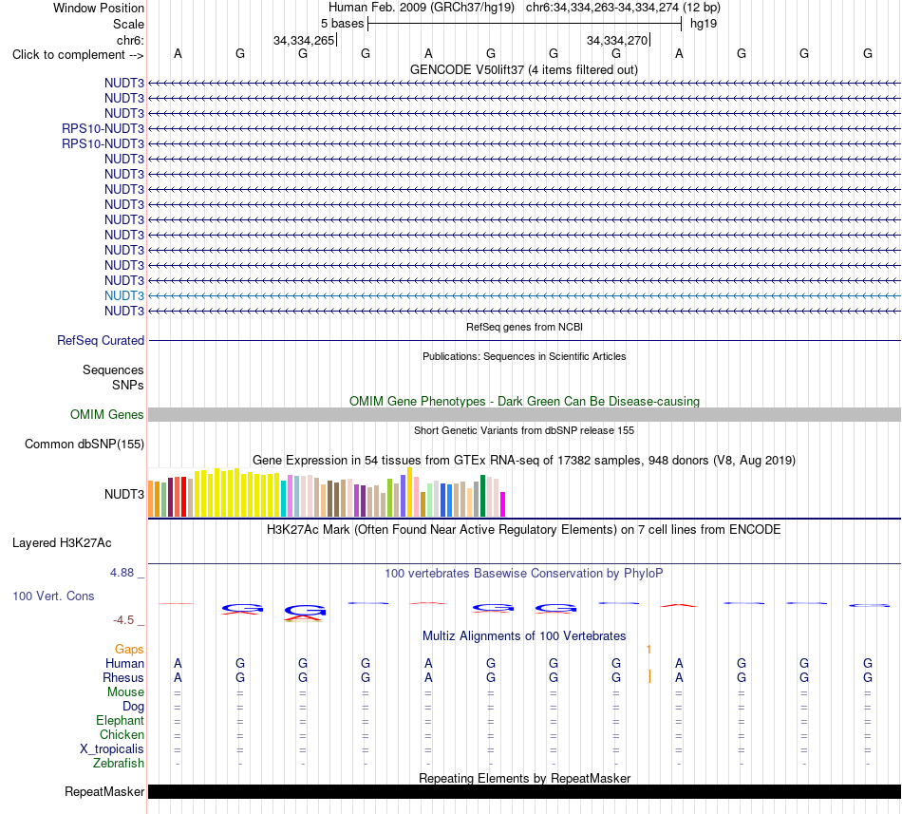Click 'Human Feb. 2009 (GRCh37/hg19)' assembly text
The image size is (902, 814).
coord(421,8)
